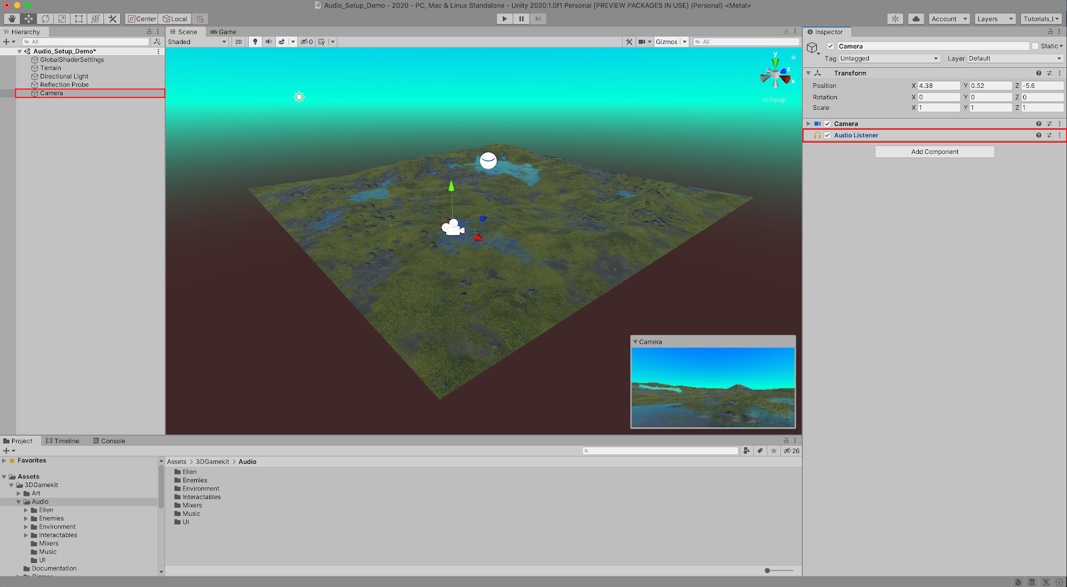
Task: Enable the Static checkbox
Action: (x=1035, y=46)
